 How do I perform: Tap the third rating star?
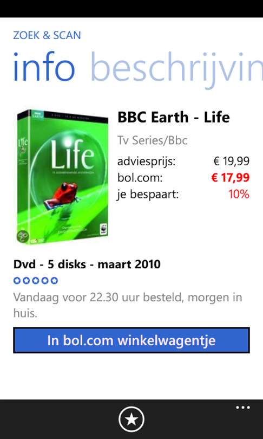pyautogui.click(x=36, y=281)
